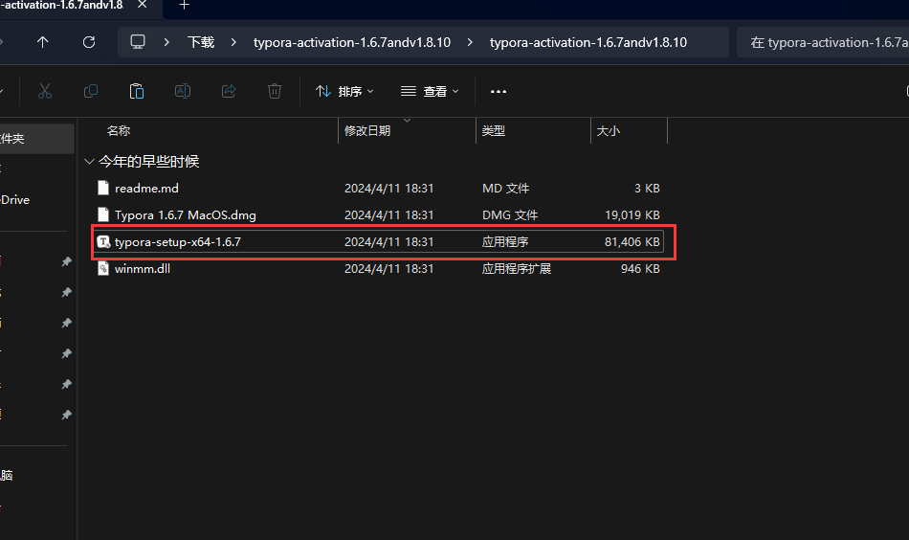Click the search box for typora-activation folder
909x540 pixels.
tap(823, 42)
